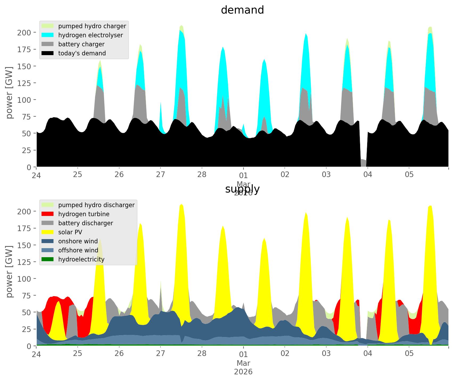Click the "demand" chart title
This screenshot has height=381, width=454.
click(x=242, y=10)
